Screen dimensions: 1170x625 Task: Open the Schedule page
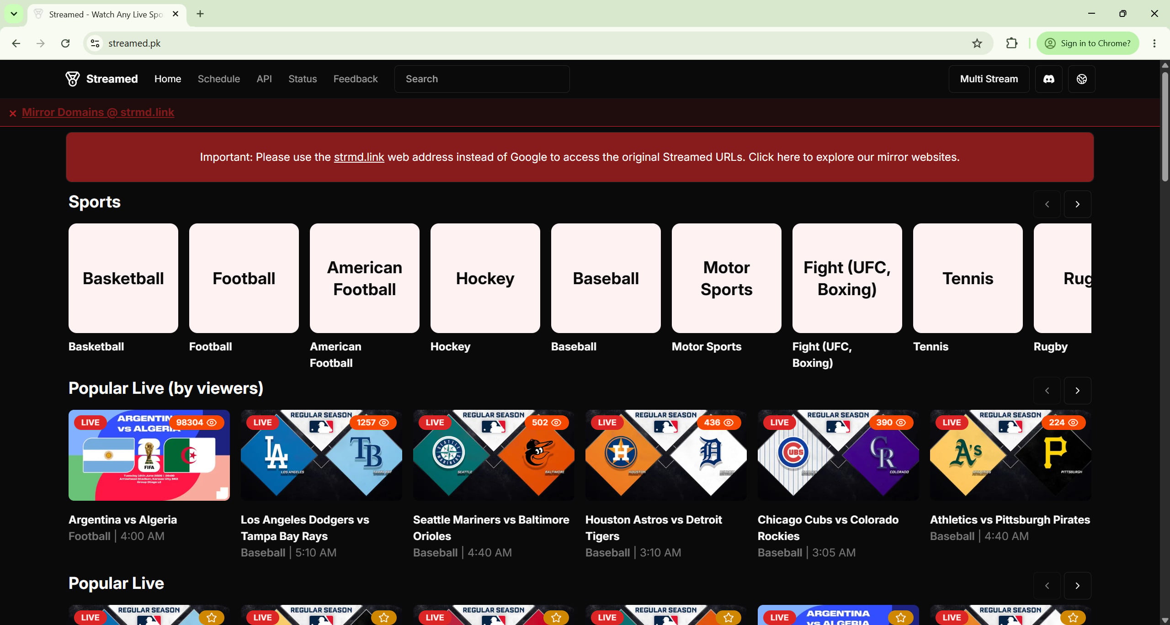click(219, 79)
